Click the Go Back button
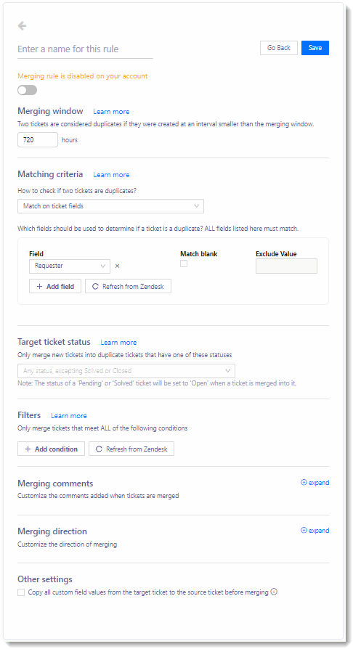Image resolution: width=353 pixels, height=649 pixels. point(279,48)
